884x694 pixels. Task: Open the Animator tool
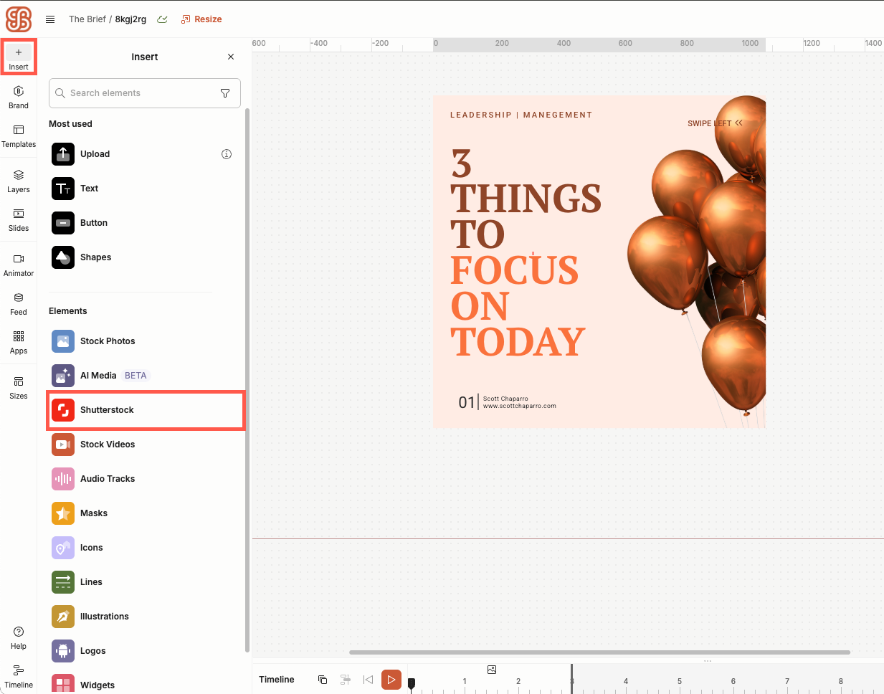[x=19, y=265]
